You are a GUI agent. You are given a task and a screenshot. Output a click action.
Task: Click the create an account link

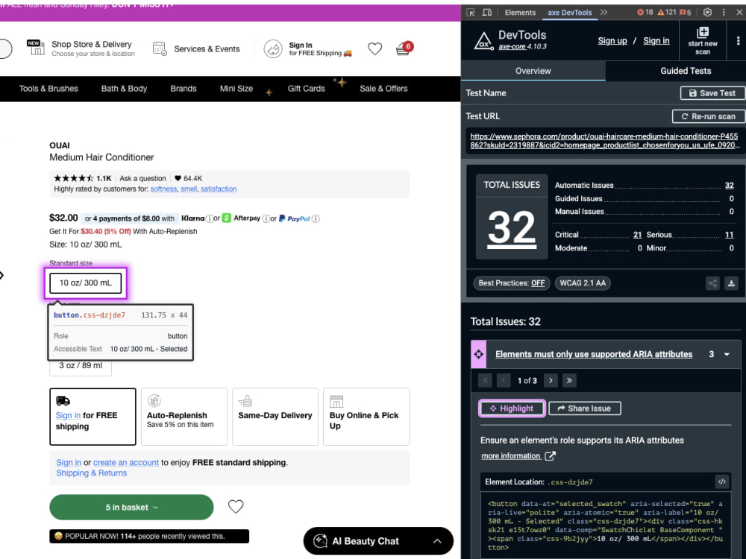point(126,463)
